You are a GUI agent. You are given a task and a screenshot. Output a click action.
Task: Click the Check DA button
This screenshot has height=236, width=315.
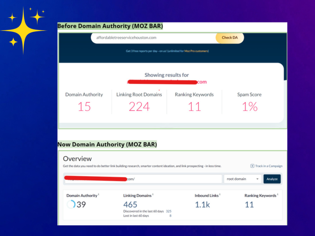tap(230, 38)
